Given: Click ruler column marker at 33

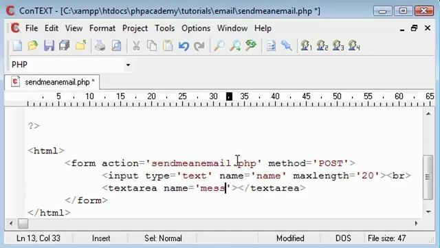Looking at the screenshot, I should pyautogui.click(x=229, y=96).
